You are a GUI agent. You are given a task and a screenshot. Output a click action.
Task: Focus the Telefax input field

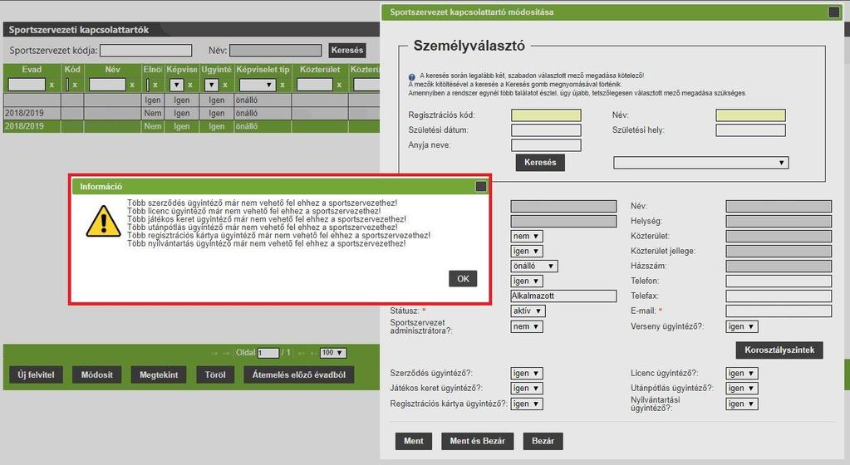(779, 296)
